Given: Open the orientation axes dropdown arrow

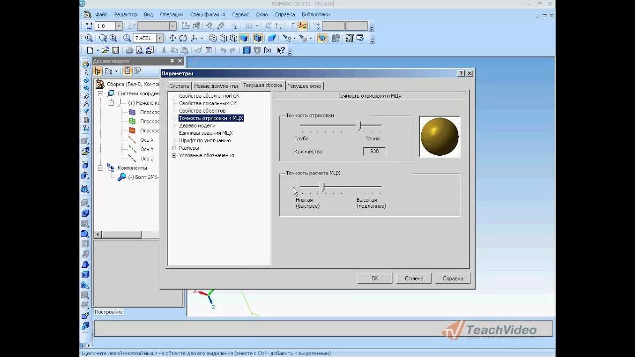Looking at the screenshot, I should click(202, 38).
